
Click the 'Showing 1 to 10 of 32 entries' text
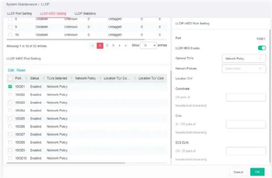[27, 46]
